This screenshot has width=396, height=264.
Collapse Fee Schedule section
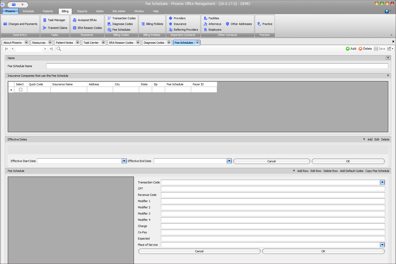[294, 171]
